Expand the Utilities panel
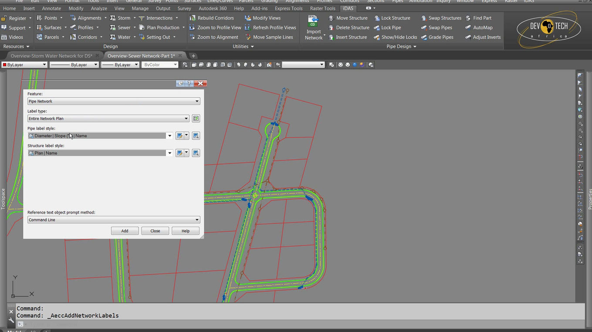 [x=243, y=46]
